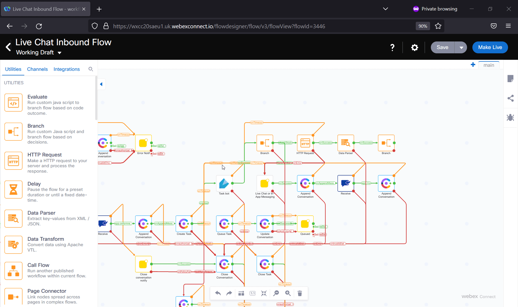
Task: Open the Save options dropdown arrow
Action: [x=461, y=48]
